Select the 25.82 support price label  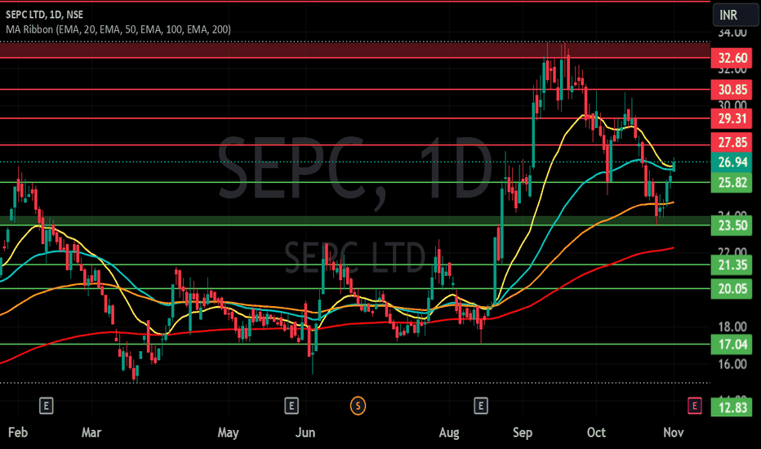pos(732,183)
